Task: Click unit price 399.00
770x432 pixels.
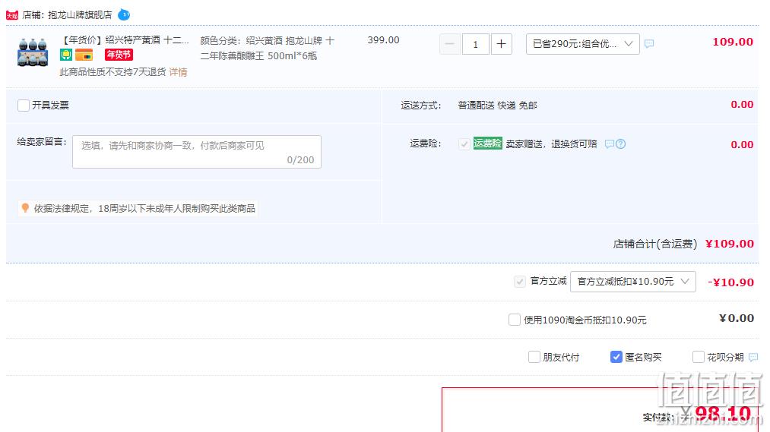Action: coord(384,40)
